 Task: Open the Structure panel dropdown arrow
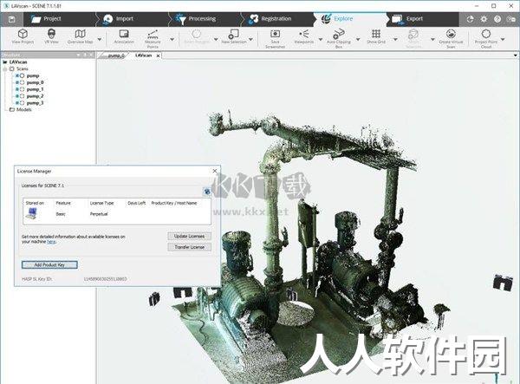tap(78, 55)
